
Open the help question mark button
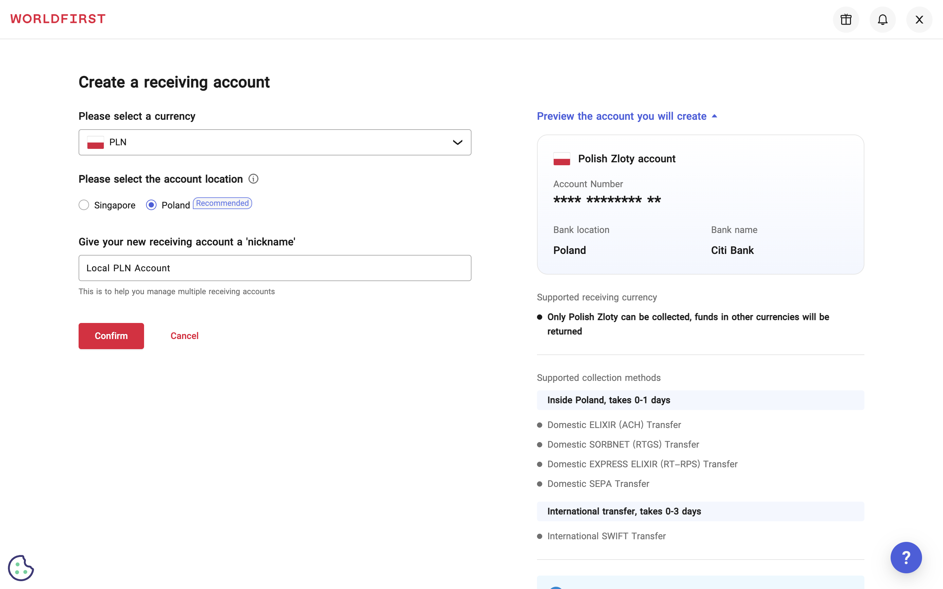(906, 557)
